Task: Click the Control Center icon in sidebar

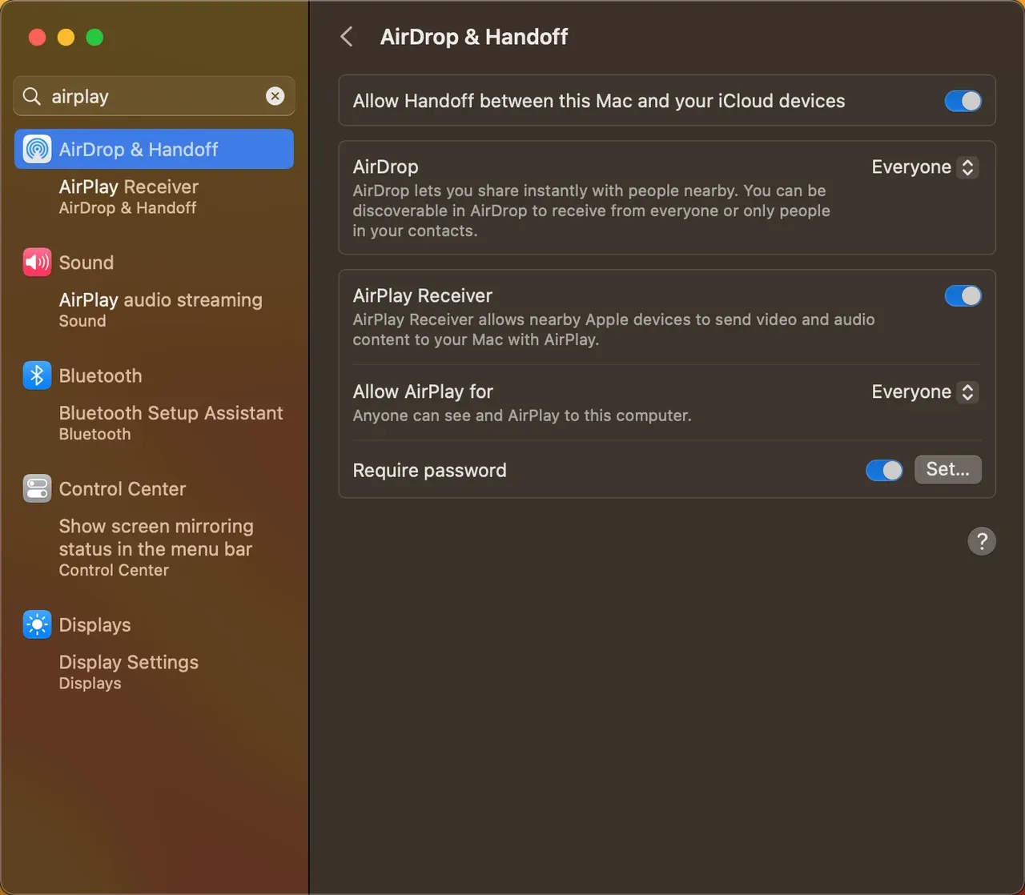Action: (x=37, y=488)
